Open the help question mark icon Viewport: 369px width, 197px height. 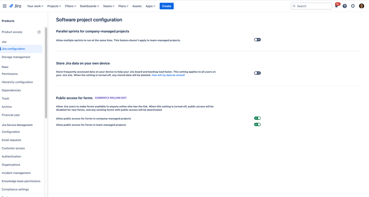(345, 6)
